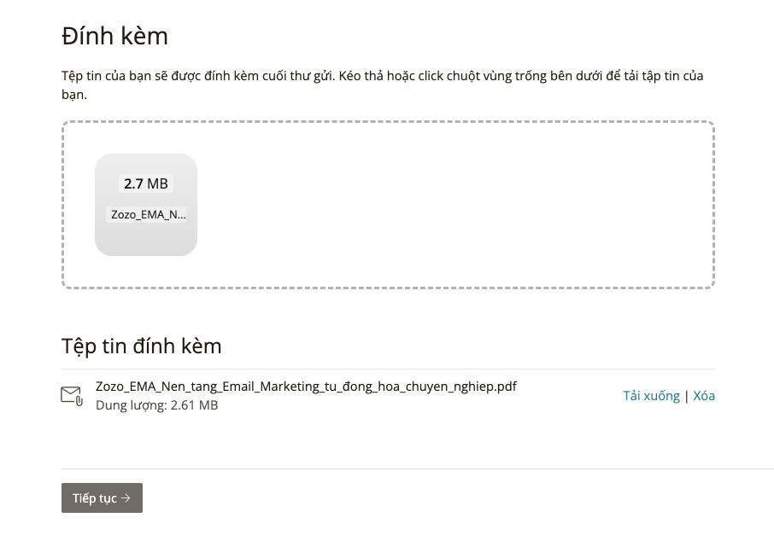The height and width of the screenshot is (541, 774).
Task: Click the divider line under Tệp tin đính kèm
Action: click(x=388, y=369)
